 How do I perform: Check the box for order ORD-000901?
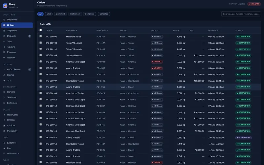tap(40, 36)
